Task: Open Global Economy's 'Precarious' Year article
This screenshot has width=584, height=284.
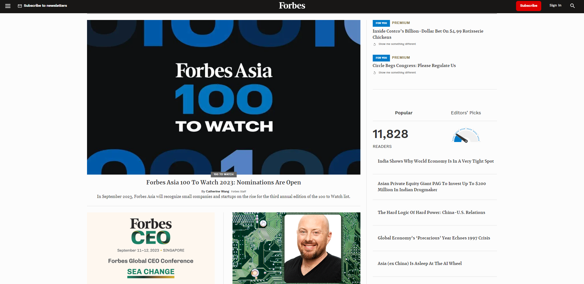Action: tap(434, 238)
